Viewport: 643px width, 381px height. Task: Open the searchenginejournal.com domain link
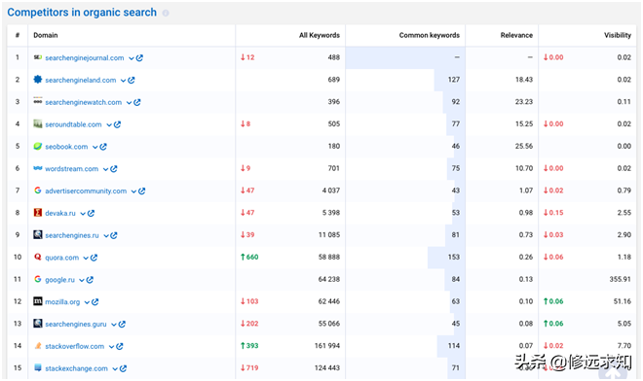click(85, 58)
